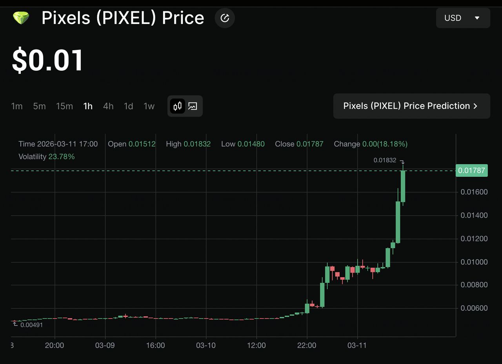Switch interval to 1d
This screenshot has height=364, width=502.
(x=128, y=106)
